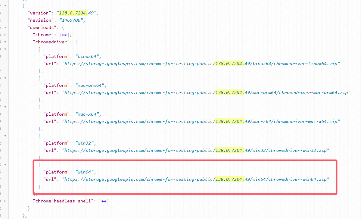Click the platform value "win32"
This screenshot has height=219, width=361.
coord(85,143)
